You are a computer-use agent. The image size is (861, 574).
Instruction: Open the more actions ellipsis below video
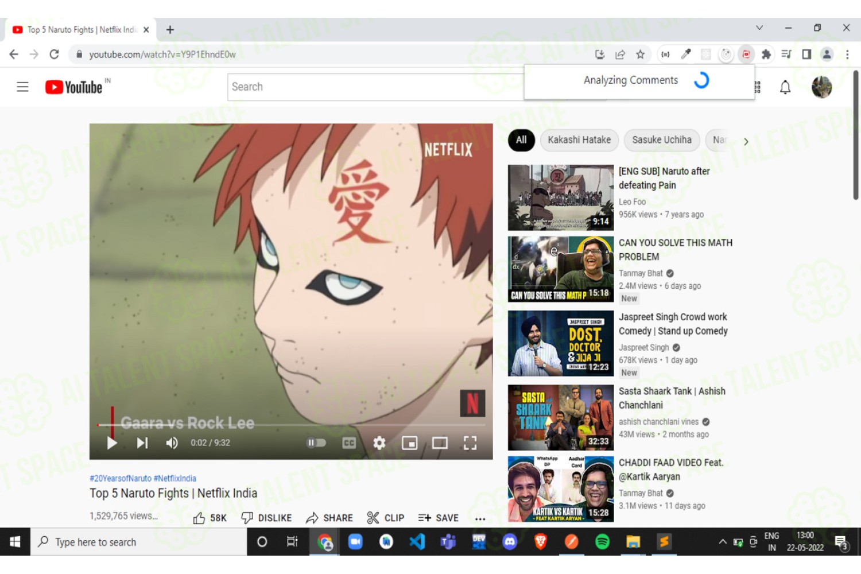pyautogui.click(x=480, y=518)
